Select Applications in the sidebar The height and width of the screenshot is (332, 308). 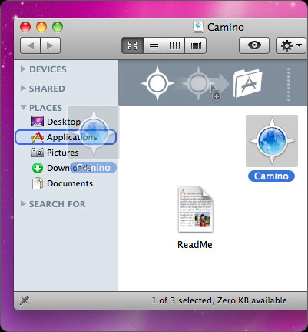[65, 137]
